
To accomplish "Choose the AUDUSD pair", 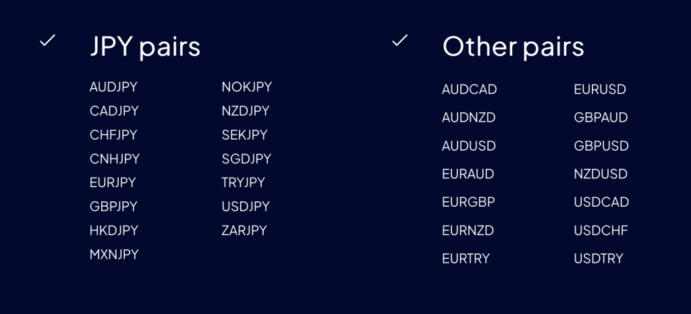I will 469,146.
